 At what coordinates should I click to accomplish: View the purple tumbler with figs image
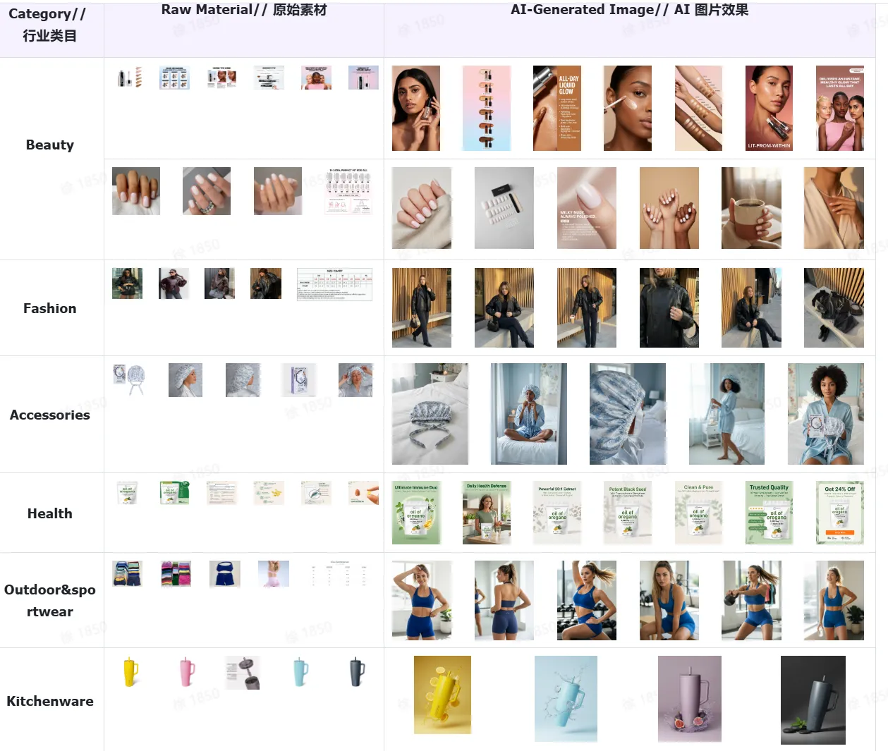coord(690,699)
